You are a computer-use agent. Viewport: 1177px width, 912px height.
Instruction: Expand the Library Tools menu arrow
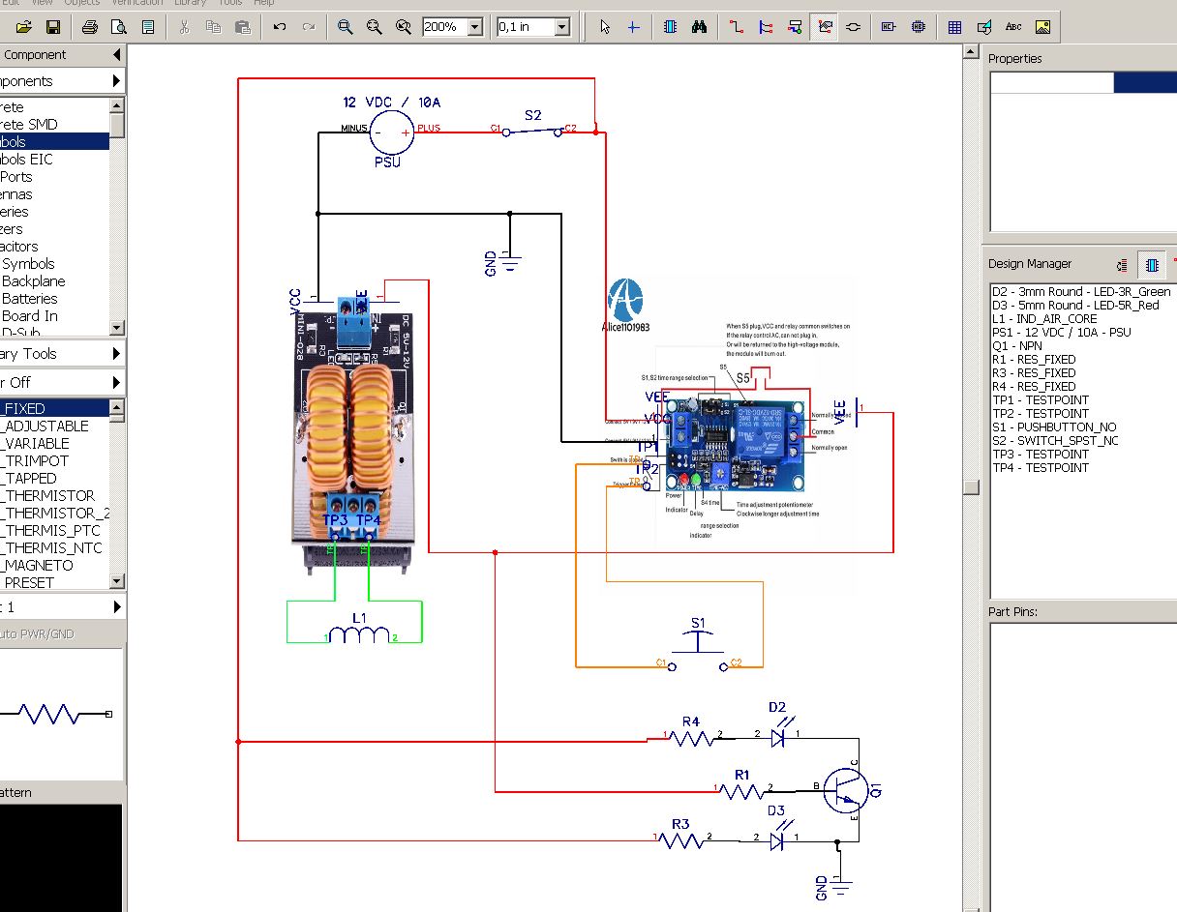click(117, 354)
